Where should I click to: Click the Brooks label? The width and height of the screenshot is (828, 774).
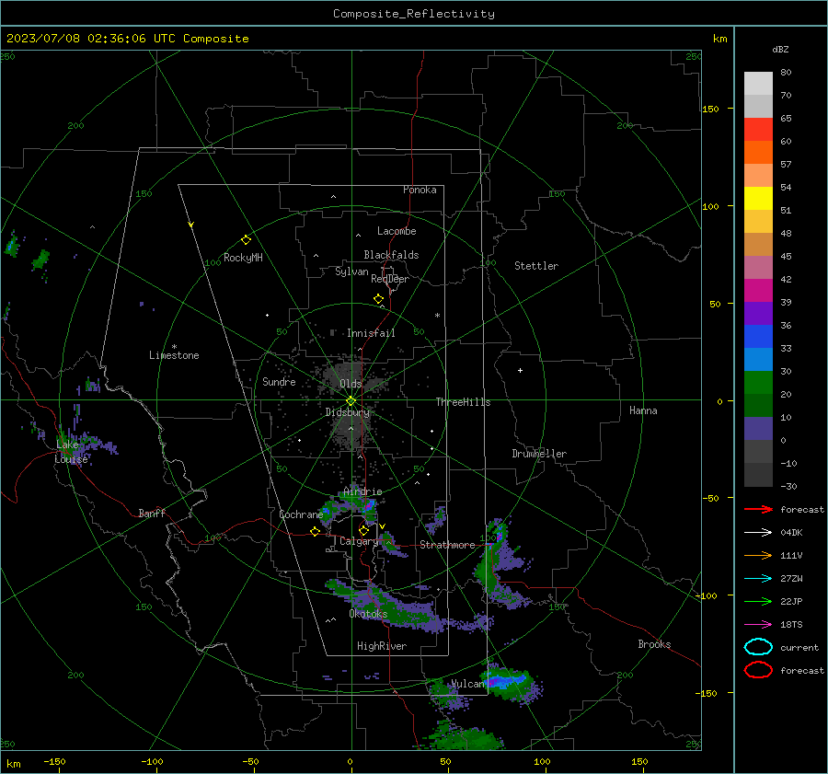654,643
